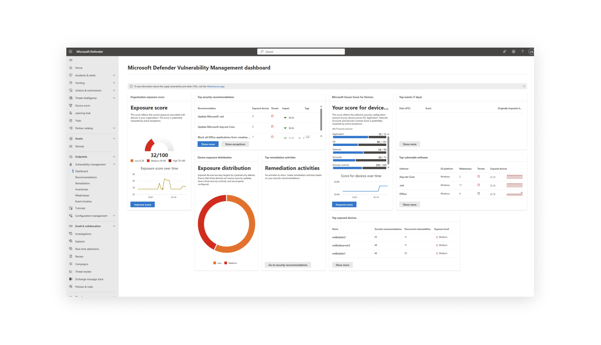Click the Explorer icon
The width and height of the screenshot is (601, 345).
click(71, 241)
